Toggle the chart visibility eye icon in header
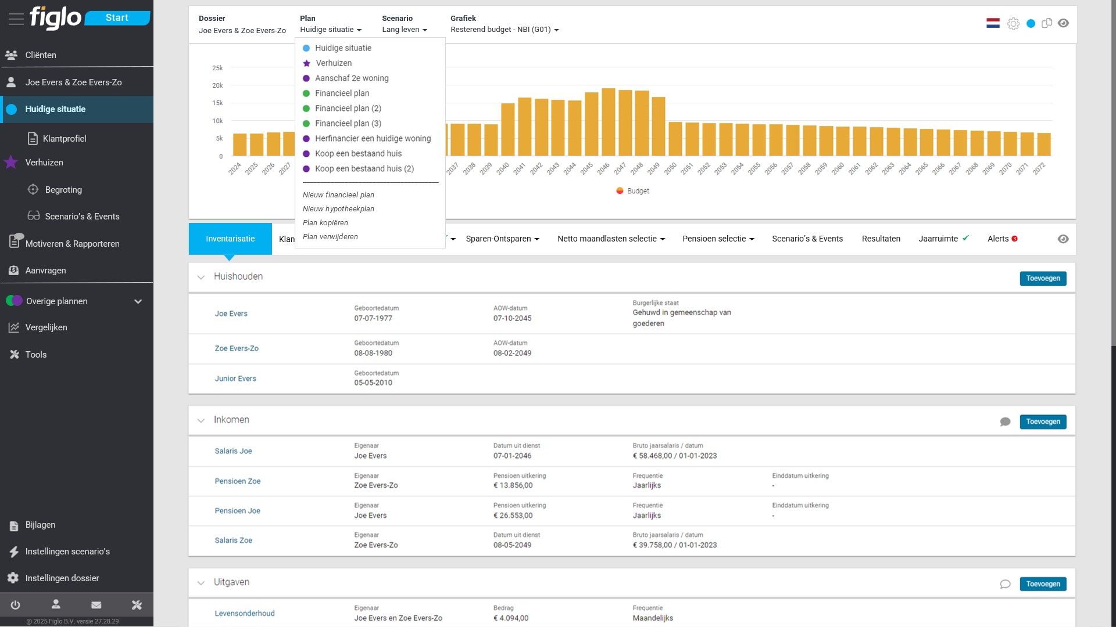 1063,23
